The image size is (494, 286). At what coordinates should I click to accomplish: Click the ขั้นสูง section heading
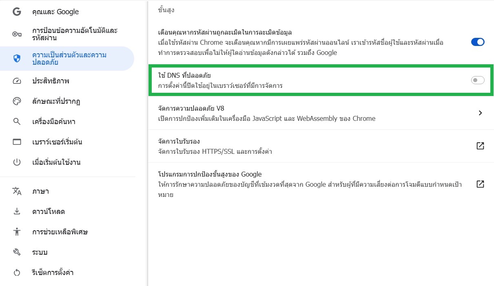click(166, 10)
